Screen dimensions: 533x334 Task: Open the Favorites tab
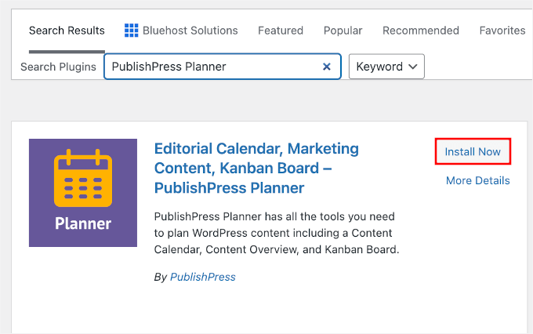click(x=502, y=31)
